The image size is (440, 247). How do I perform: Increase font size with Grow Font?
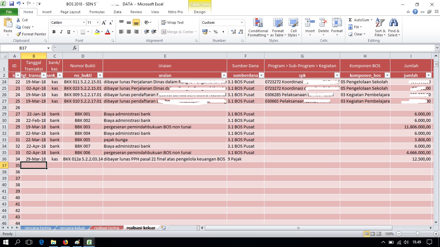tap(104, 23)
